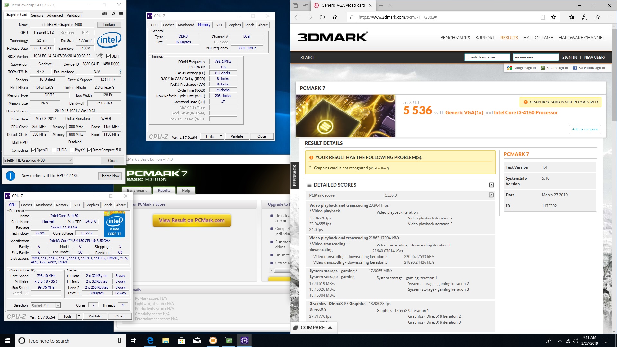Open the SPD tab in the memory CPU-Z window
Screen dimensions: 617x347
coord(219,25)
